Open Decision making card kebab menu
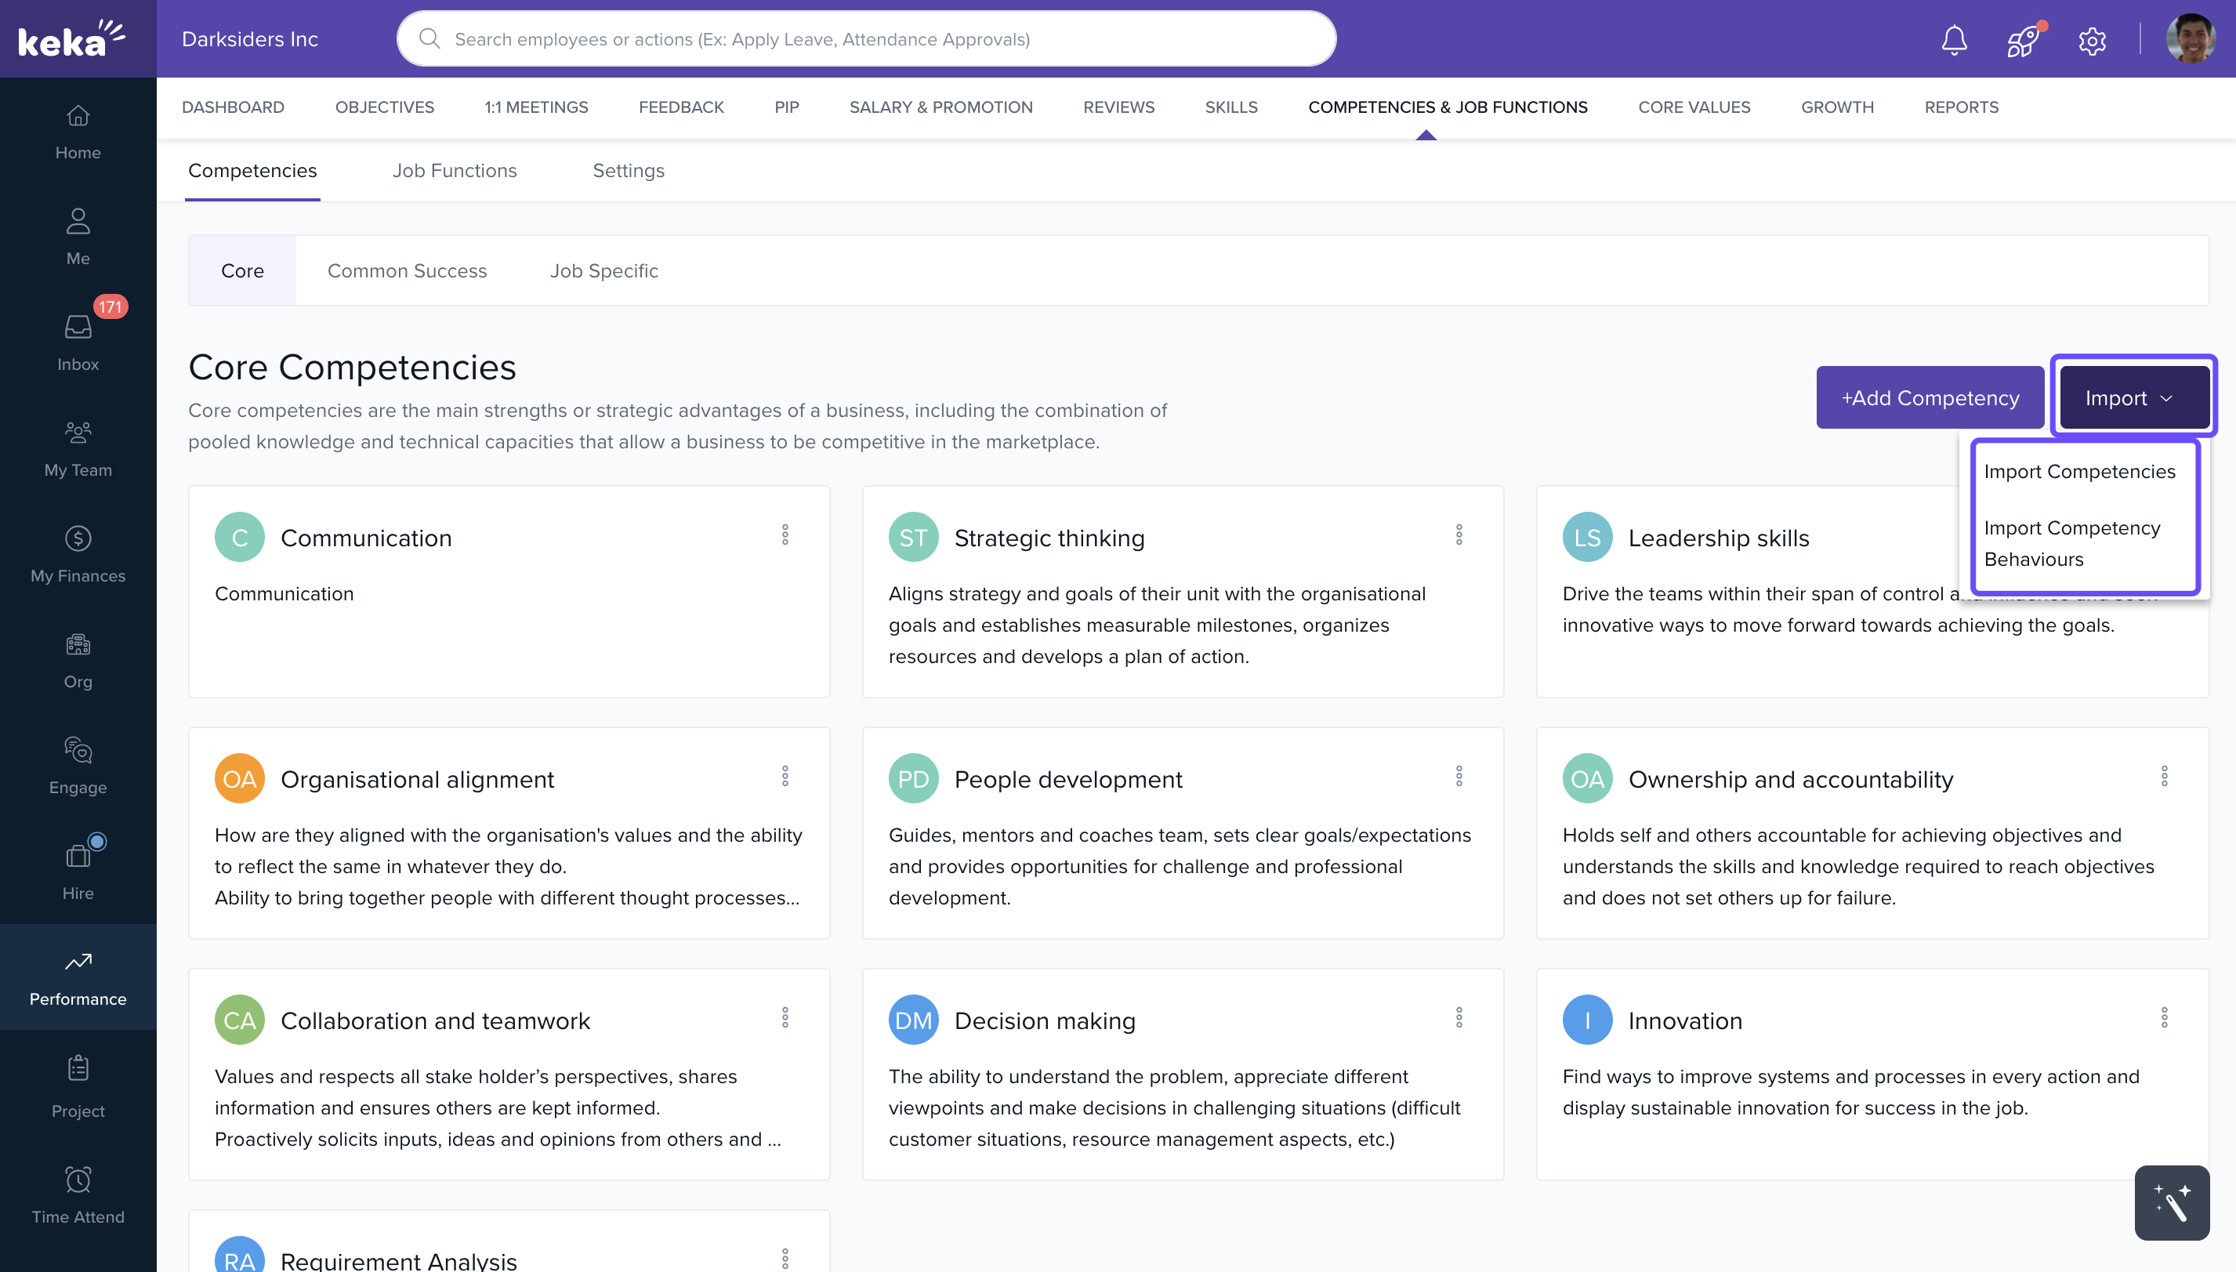2236x1272 pixels. click(1459, 1017)
